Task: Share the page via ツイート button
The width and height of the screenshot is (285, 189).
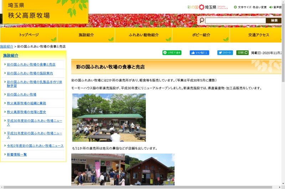Action: [225, 53]
